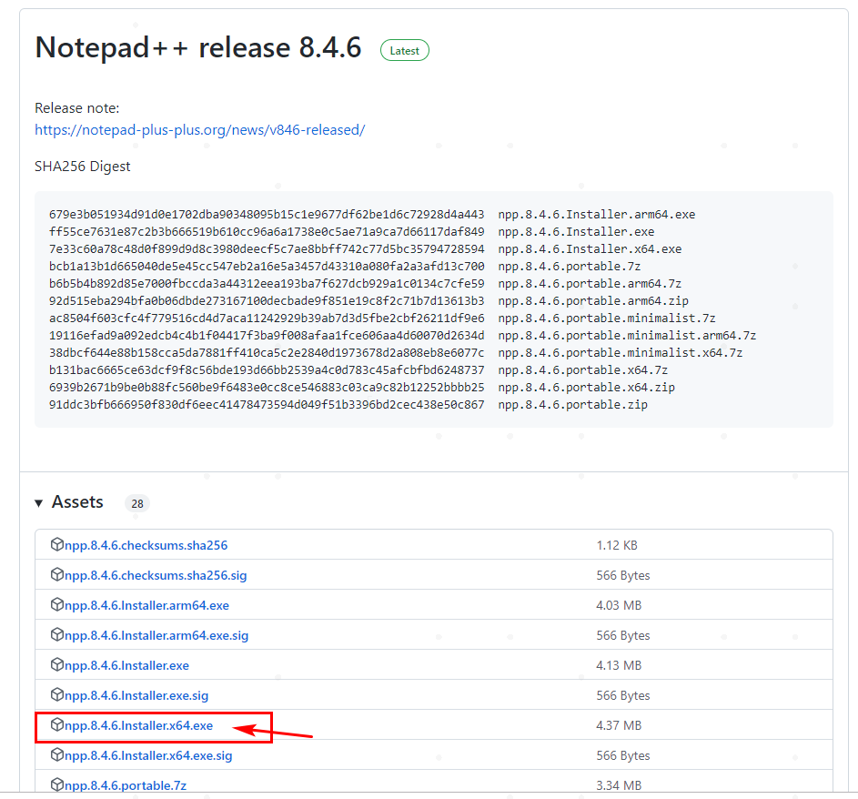
Task: Click package icon beside Installer.x64.exe
Action: tap(57, 724)
